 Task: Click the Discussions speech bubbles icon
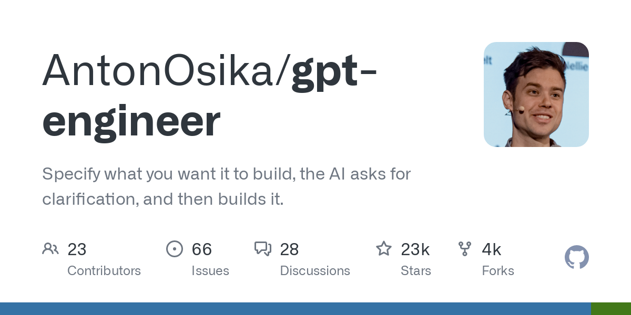[263, 248]
